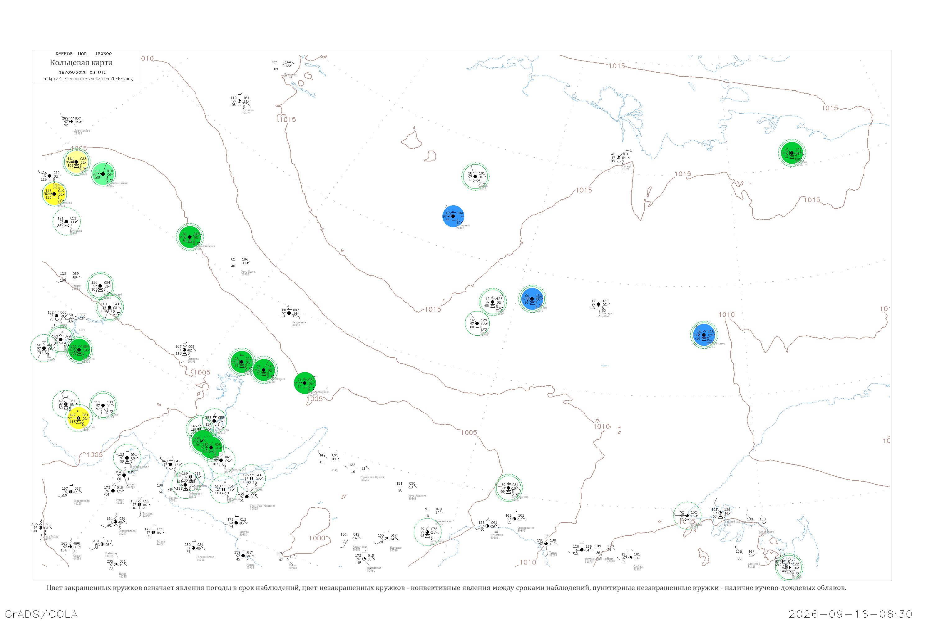Click the pale-yellow Напас 29023 station circle

76,162
